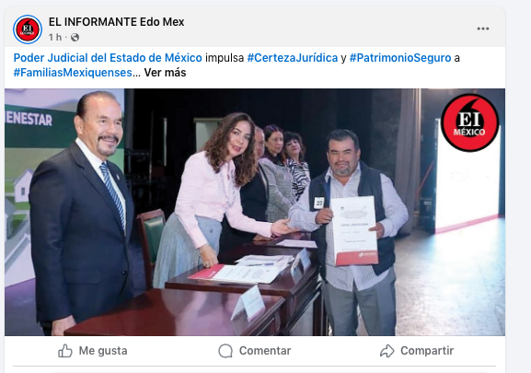Open the #FamiliasMexiquenses hashtag
Viewport: 531px width, 373px height.
tap(73, 73)
